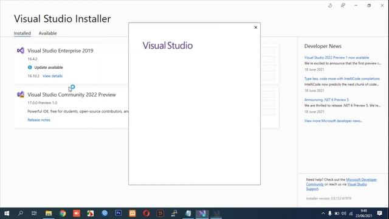Close the Visual Studio splash dialog
Image resolution: width=389 pixels, height=219 pixels.
255,27
